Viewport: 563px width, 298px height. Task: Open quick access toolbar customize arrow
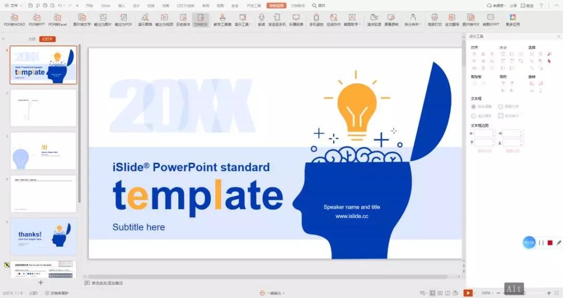pos(77,6)
